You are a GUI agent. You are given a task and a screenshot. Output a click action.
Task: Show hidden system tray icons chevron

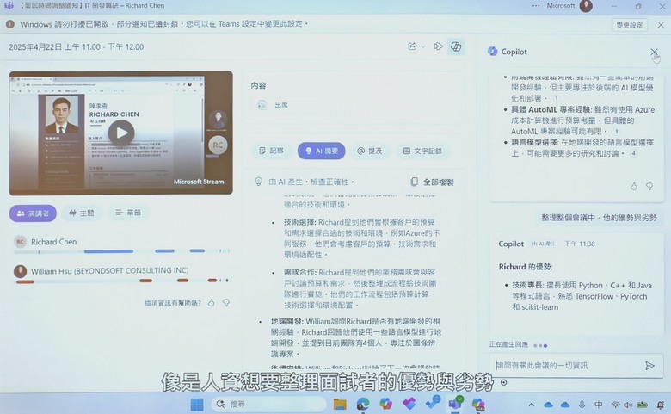click(532, 405)
